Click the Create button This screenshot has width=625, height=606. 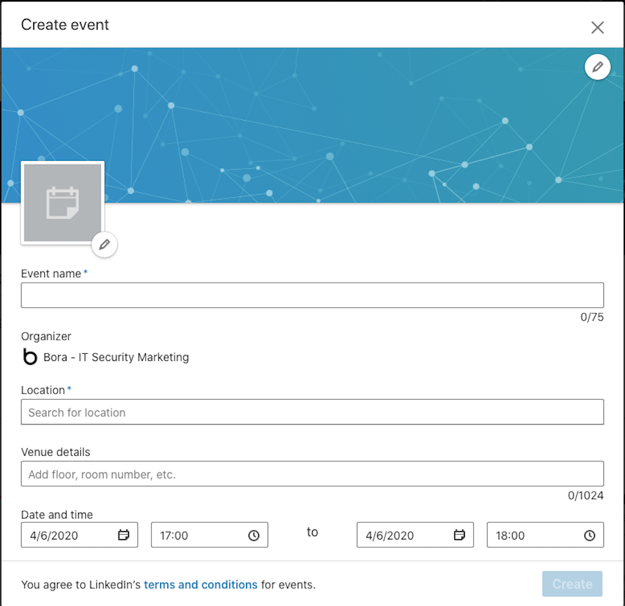click(572, 584)
